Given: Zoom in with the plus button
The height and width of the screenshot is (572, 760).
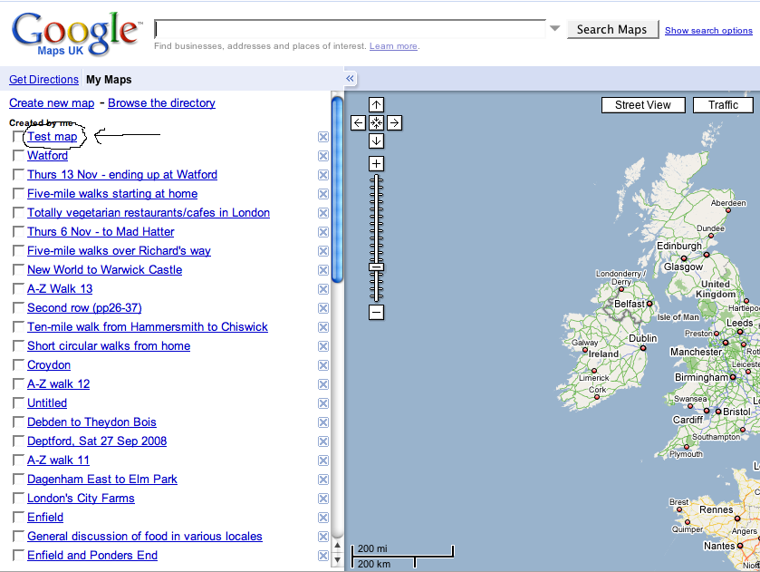Looking at the screenshot, I should click(377, 164).
